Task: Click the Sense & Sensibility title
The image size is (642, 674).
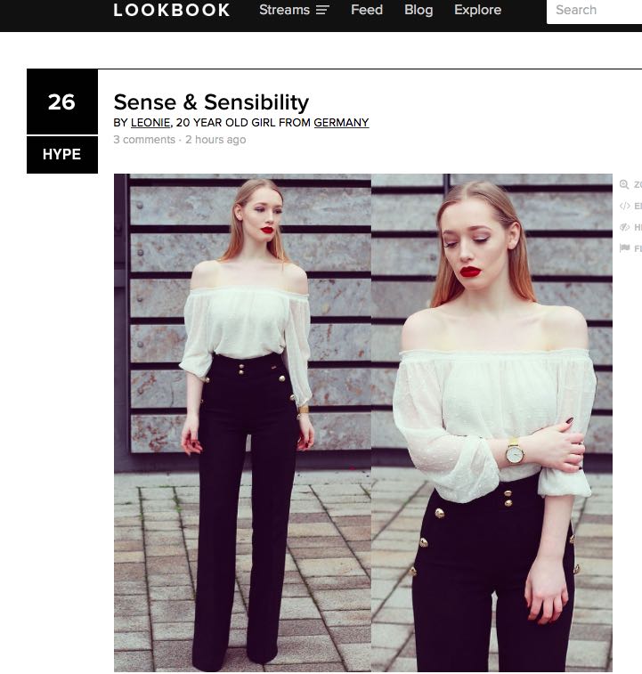Action: (x=211, y=102)
